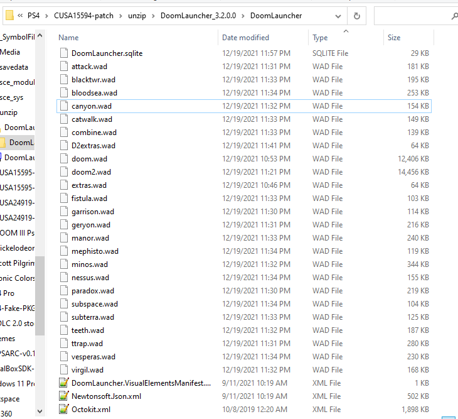Viewport: 458px width, 419px height.
Task: Click the folder icon in address bar
Action: coord(9,16)
